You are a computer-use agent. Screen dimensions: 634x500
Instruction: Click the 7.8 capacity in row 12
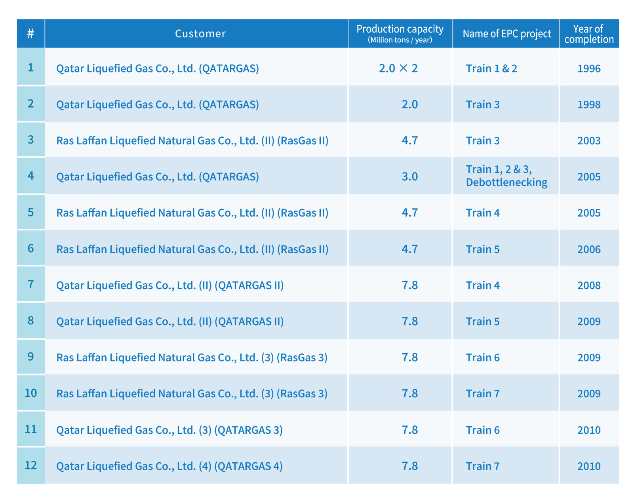click(410, 466)
